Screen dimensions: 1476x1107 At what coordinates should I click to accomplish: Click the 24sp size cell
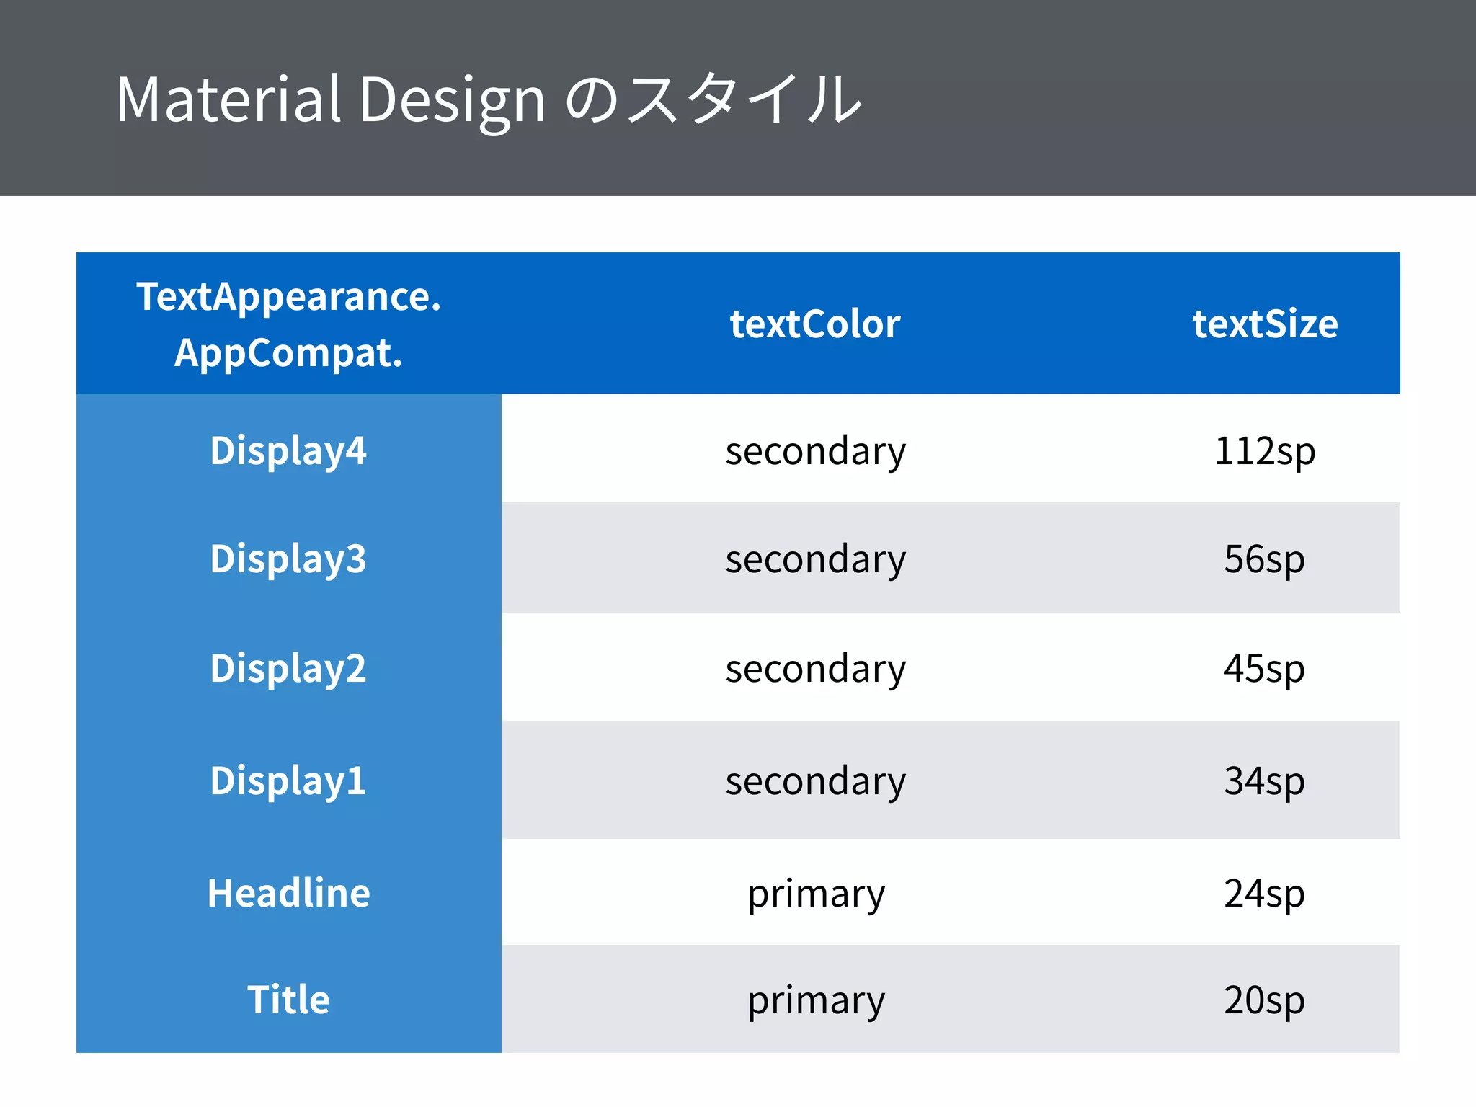[x=1265, y=893]
